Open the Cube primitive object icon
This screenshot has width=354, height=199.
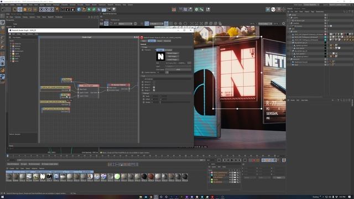tap(79, 9)
